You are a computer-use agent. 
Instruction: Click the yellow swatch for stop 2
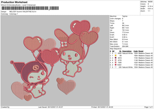(x=115, y=56)
